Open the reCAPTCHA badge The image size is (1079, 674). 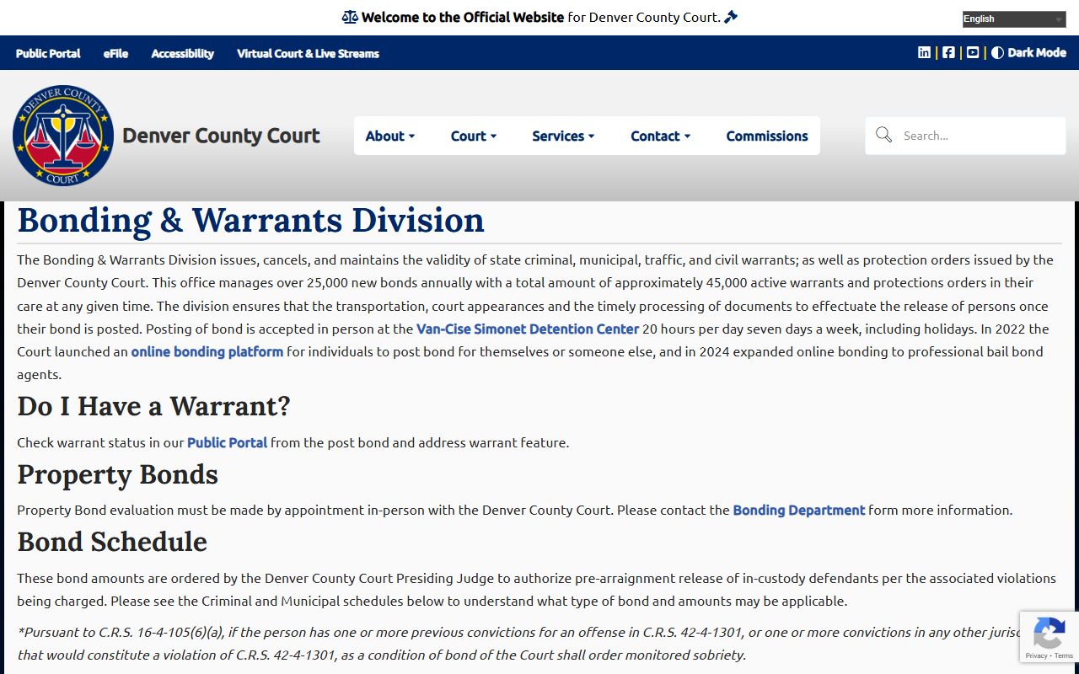coord(1049,636)
